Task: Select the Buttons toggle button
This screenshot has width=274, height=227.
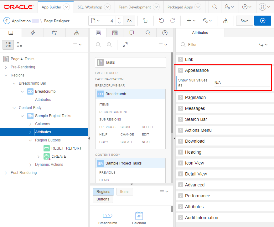Action: click(x=103, y=199)
